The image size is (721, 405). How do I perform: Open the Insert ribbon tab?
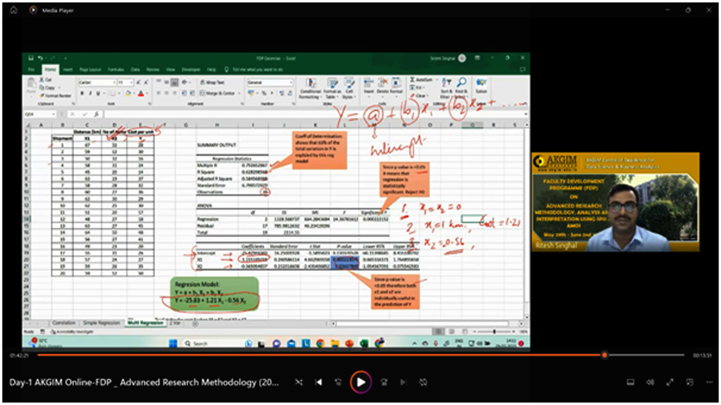(x=68, y=70)
